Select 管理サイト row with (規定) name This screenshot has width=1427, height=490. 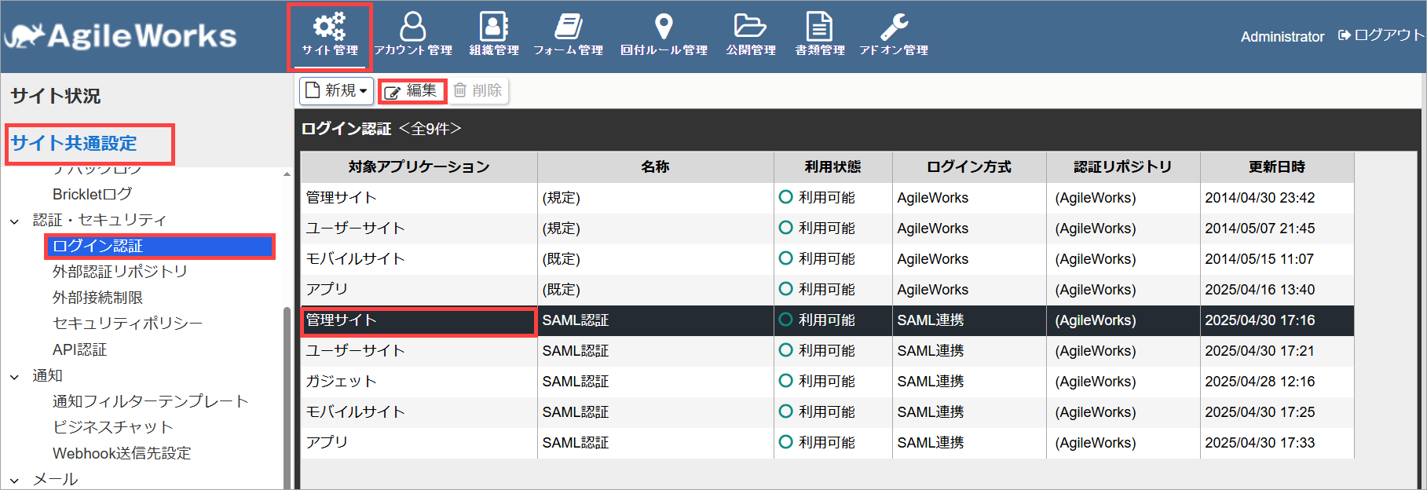pyautogui.click(x=828, y=198)
